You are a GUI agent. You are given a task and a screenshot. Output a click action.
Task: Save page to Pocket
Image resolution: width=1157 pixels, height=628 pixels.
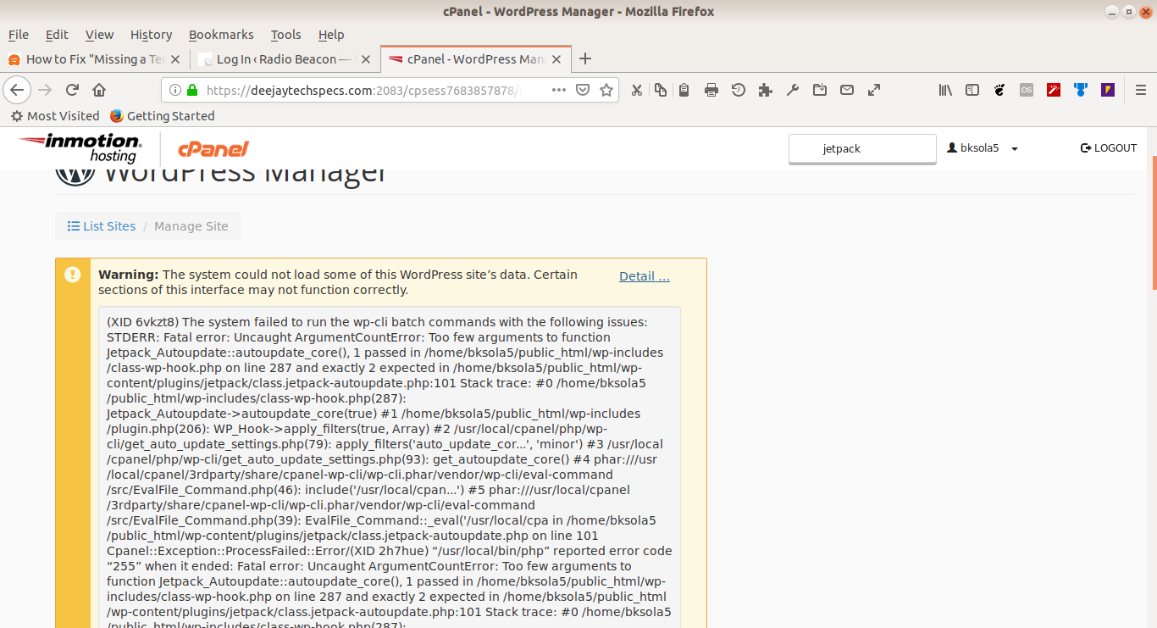583,90
